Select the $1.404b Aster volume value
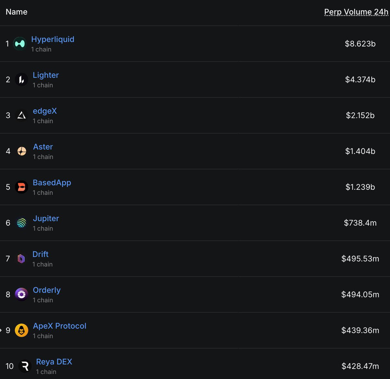 coord(360,151)
